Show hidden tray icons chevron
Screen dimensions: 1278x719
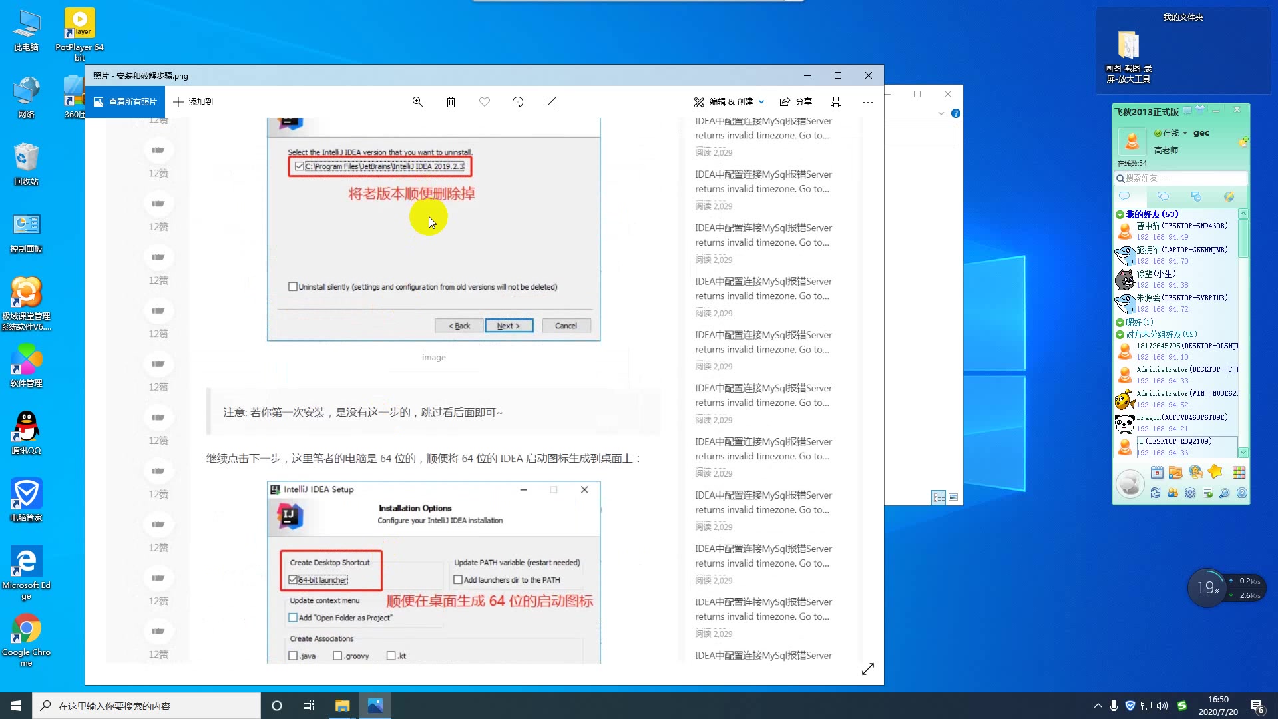pos(1098,706)
